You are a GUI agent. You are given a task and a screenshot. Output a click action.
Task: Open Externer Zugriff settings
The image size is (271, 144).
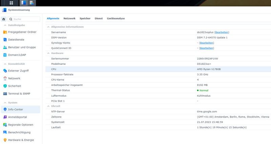click(x=18, y=71)
